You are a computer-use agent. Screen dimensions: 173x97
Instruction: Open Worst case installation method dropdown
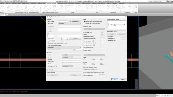point(64,47)
